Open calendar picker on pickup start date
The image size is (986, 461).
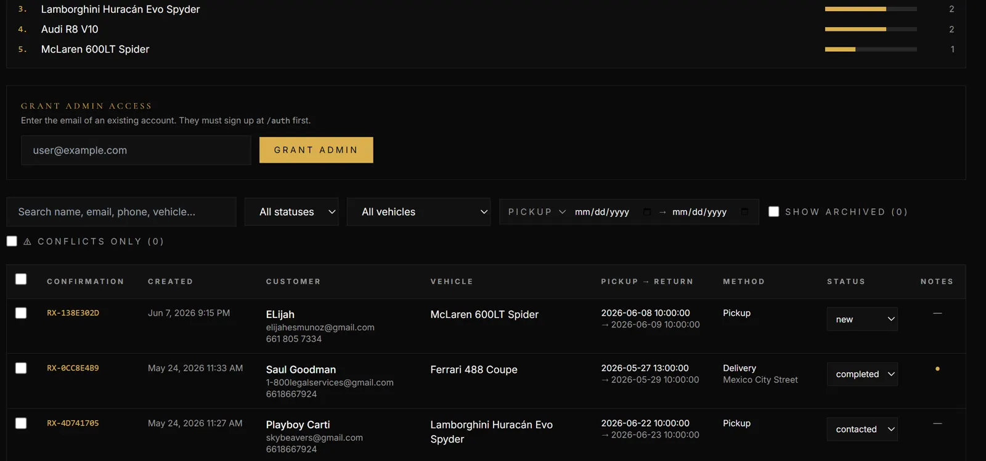[647, 212]
